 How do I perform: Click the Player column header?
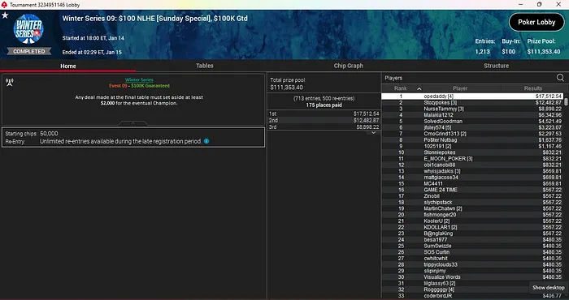(x=460, y=88)
